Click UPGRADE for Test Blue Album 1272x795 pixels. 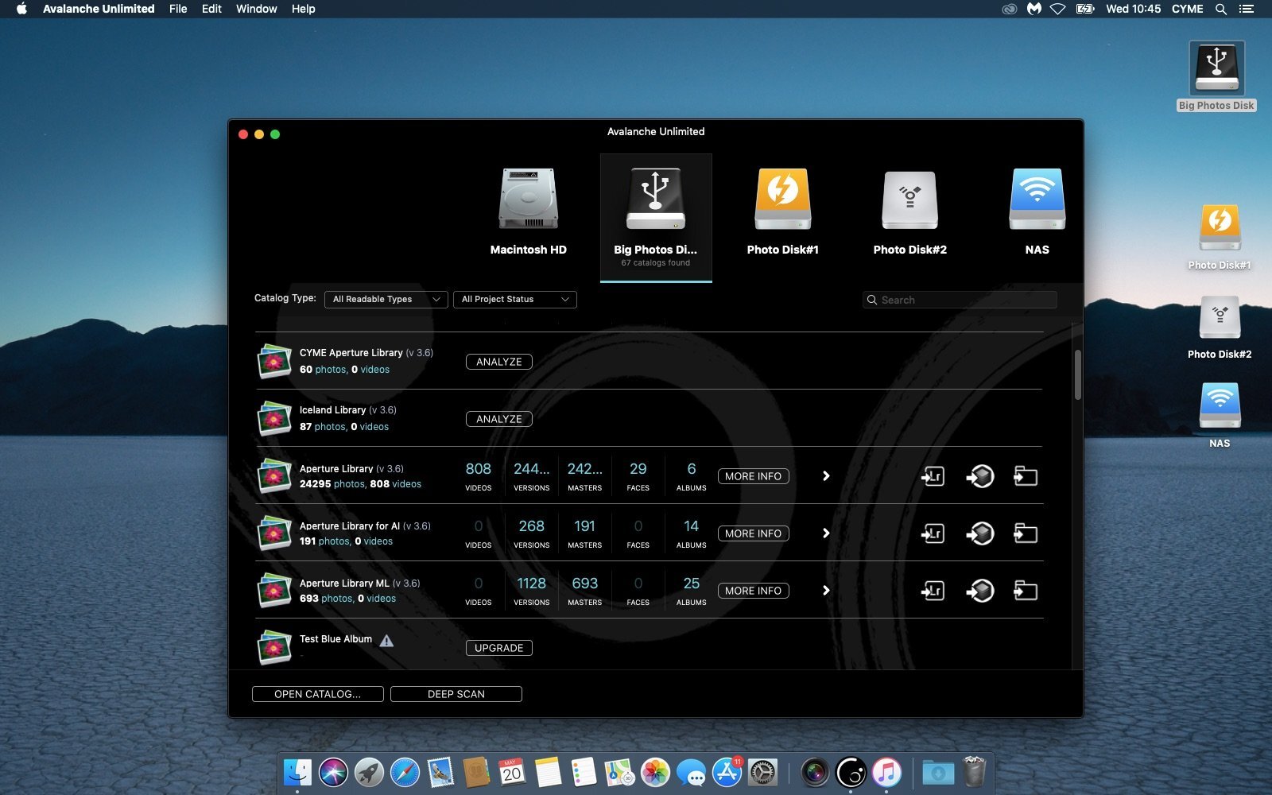point(499,648)
